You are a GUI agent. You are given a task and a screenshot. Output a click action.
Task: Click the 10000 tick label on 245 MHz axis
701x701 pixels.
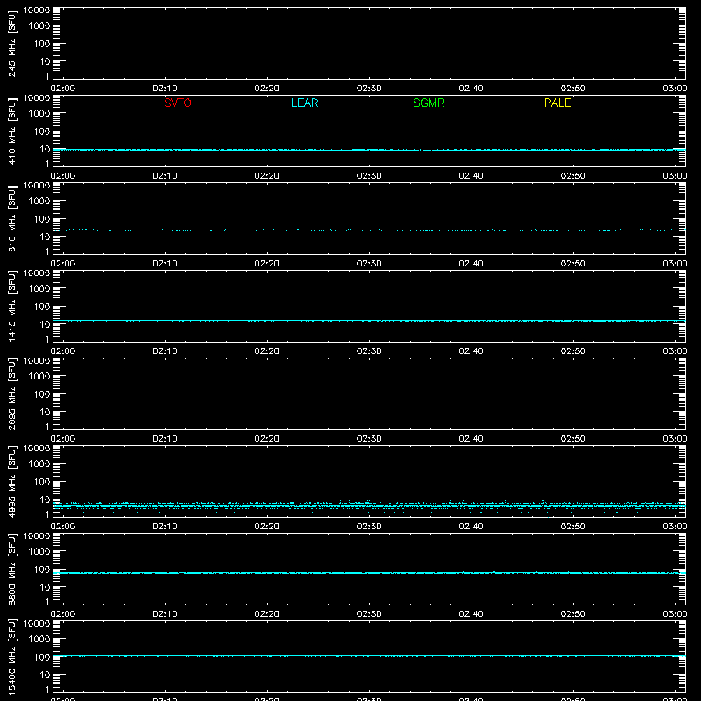click(x=37, y=11)
